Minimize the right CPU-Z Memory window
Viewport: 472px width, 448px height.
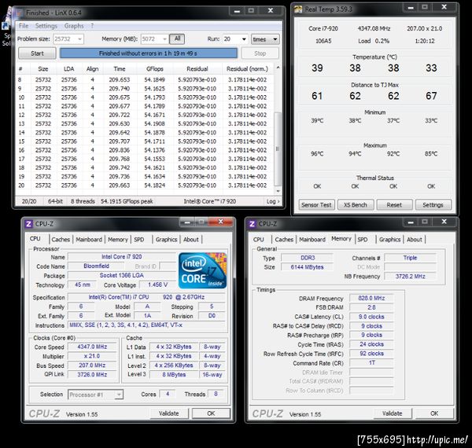(x=411, y=222)
